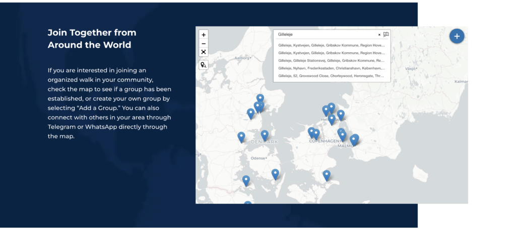Select the northernmost pin on Jutland
516x230 pixels.
coord(260,99)
